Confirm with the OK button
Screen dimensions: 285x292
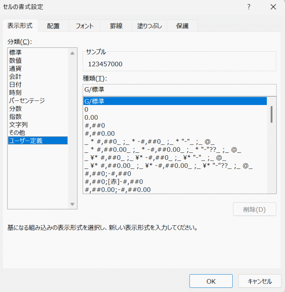point(211,281)
